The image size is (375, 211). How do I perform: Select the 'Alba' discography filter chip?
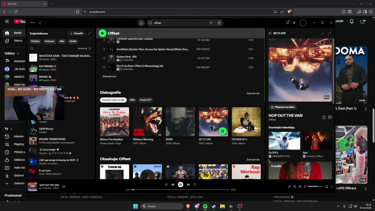132,100
